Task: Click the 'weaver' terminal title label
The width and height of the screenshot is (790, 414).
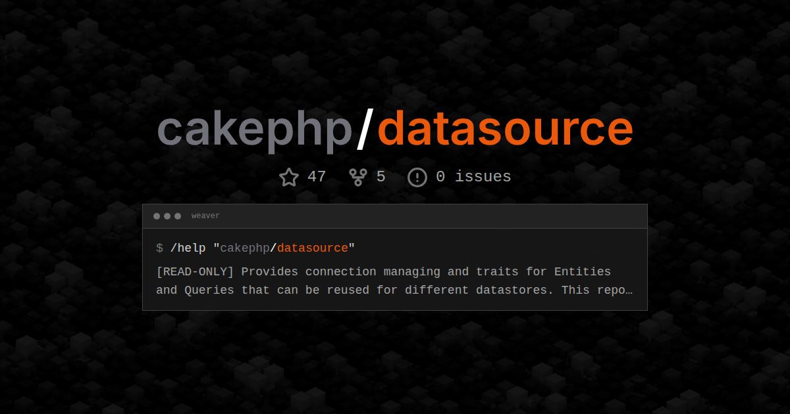Action: point(205,216)
